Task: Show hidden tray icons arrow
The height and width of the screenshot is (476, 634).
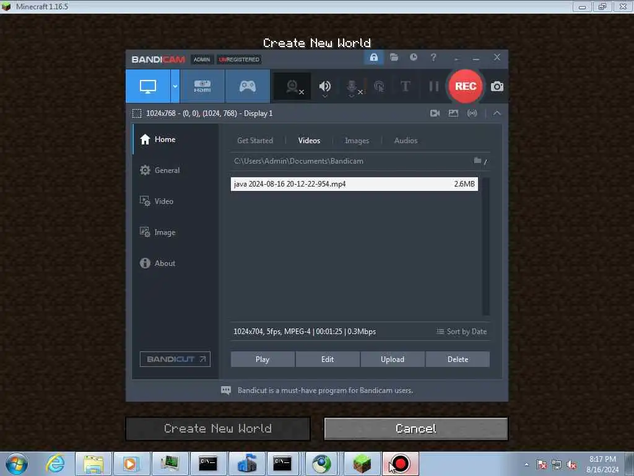Action: tap(526, 464)
